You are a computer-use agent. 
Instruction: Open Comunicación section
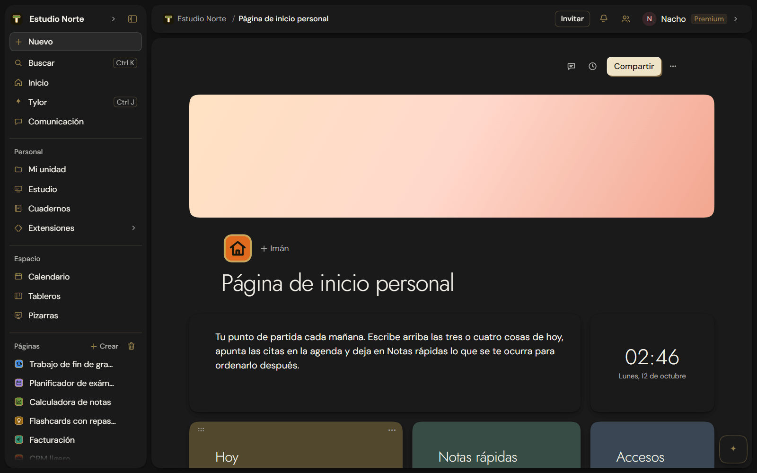point(76,122)
